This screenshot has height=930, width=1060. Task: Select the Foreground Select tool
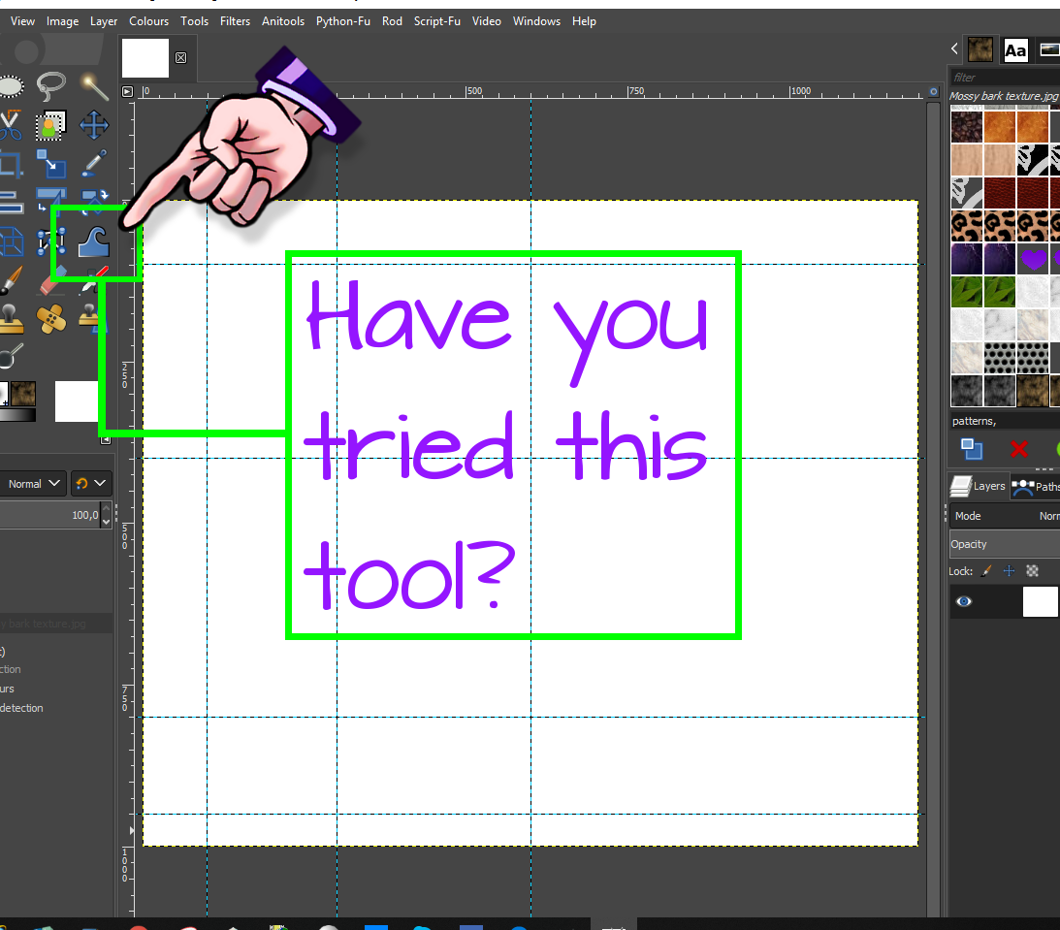(x=51, y=125)
